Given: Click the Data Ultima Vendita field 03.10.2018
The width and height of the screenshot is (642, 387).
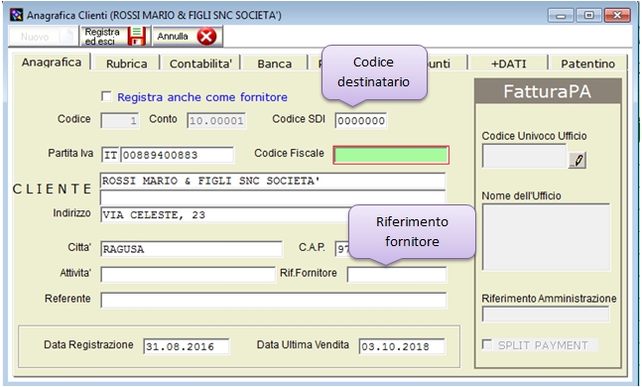Looking at the screenshot, I should 402,346.
